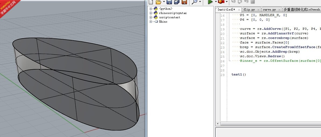Run the script with green play button
The width and height of the screenshot is (321, 137).
coord(210,2)
